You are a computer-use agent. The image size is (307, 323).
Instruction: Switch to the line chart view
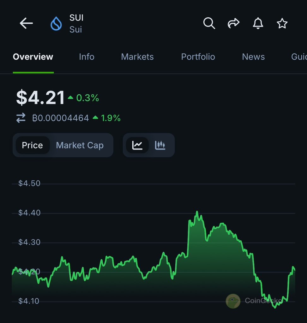[x=137, y=145]
